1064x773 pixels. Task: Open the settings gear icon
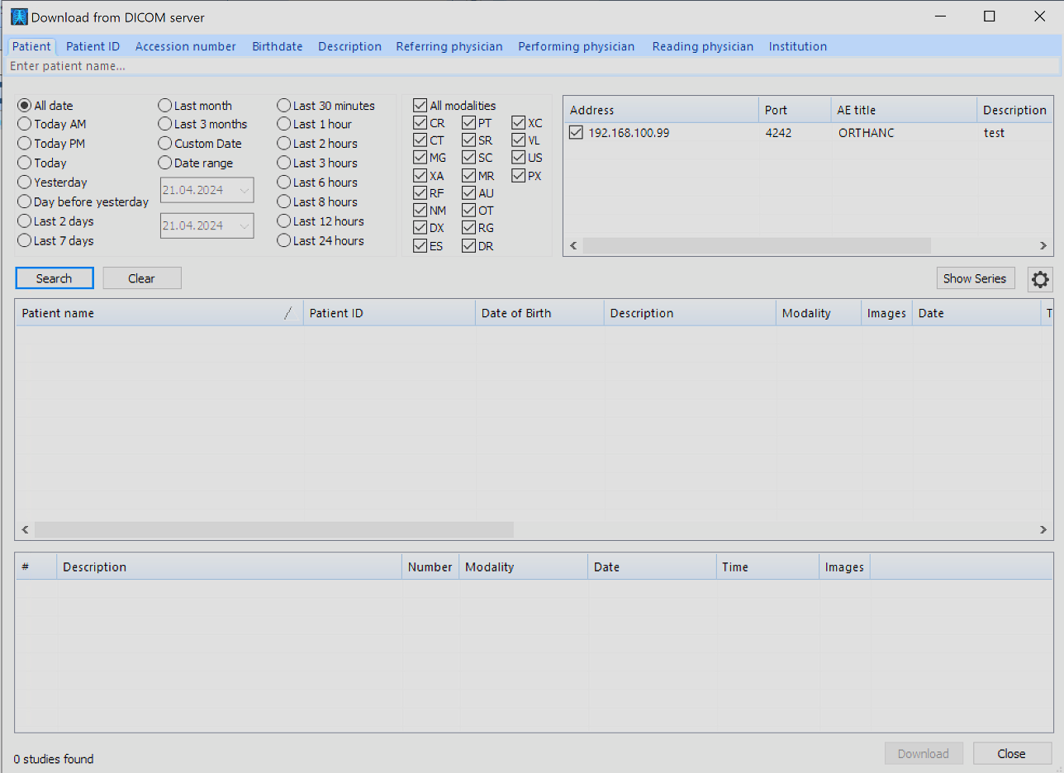pyautogui.click(x=1040, y=279)
